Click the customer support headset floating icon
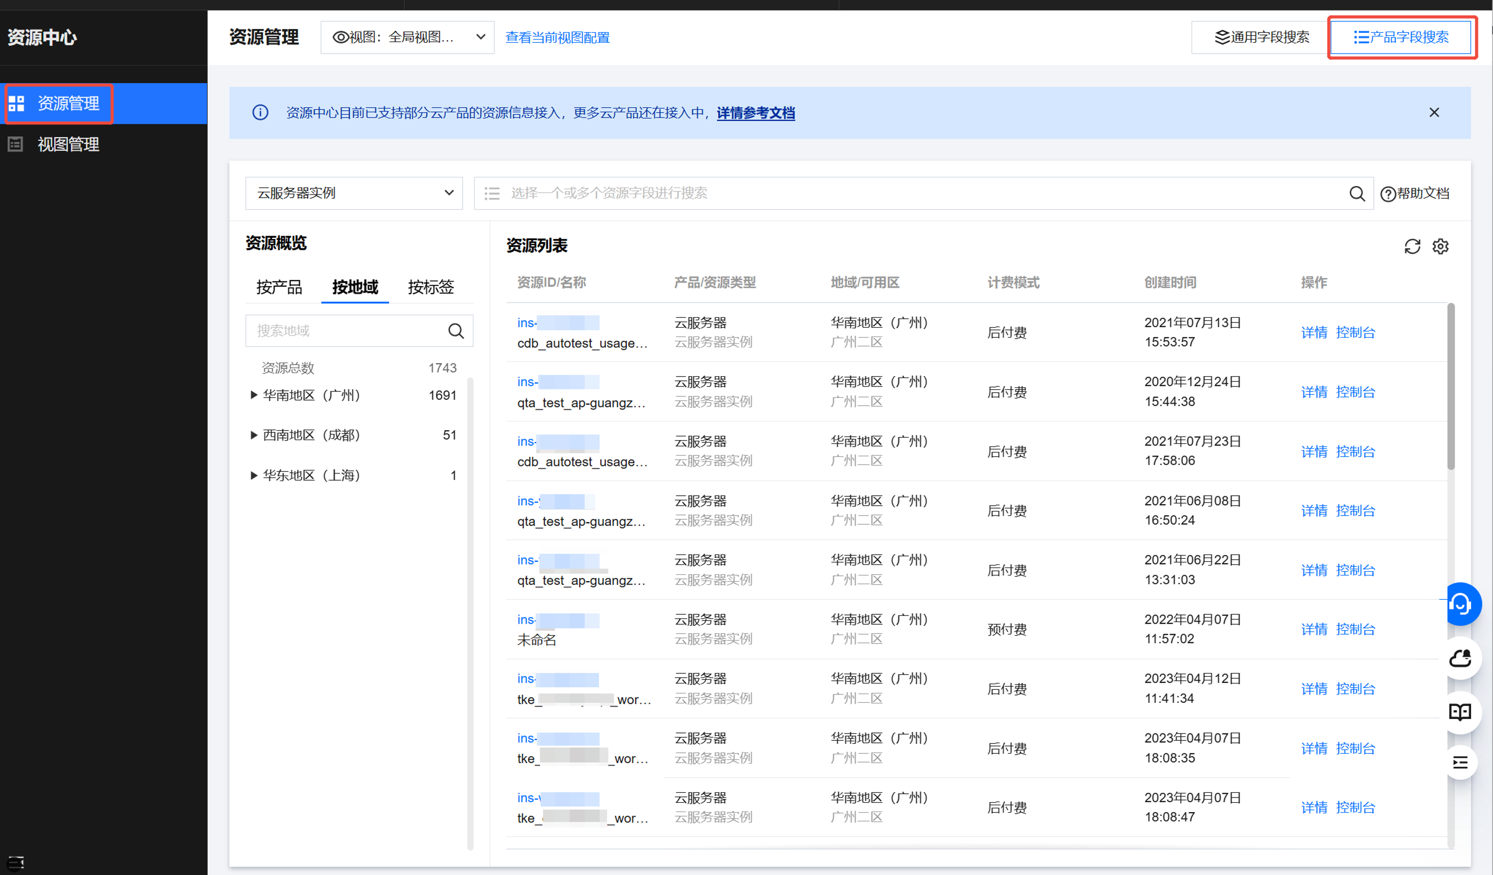The width and height of the screenshot is (1493, 875). (1460, 604)
